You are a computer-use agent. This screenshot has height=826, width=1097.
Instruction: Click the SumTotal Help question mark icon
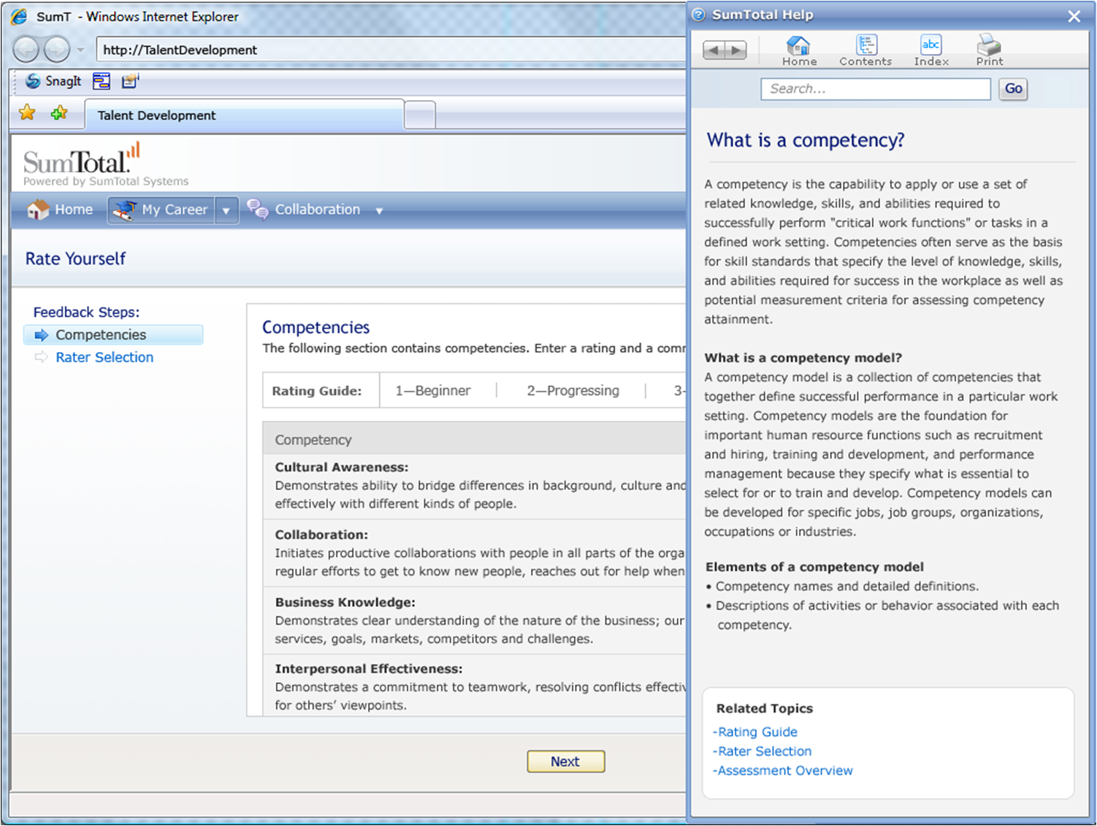[x=699, y=15]
